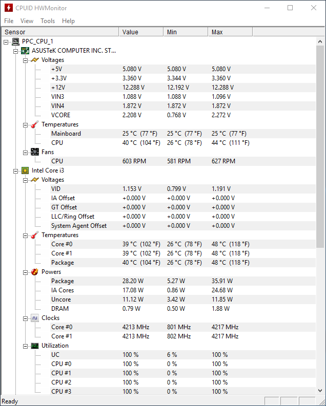This screenshot has width=326, height=406.
Task: Collapse the ASUSTeK COMPUTER INC. node
Action: pos(16,51)
